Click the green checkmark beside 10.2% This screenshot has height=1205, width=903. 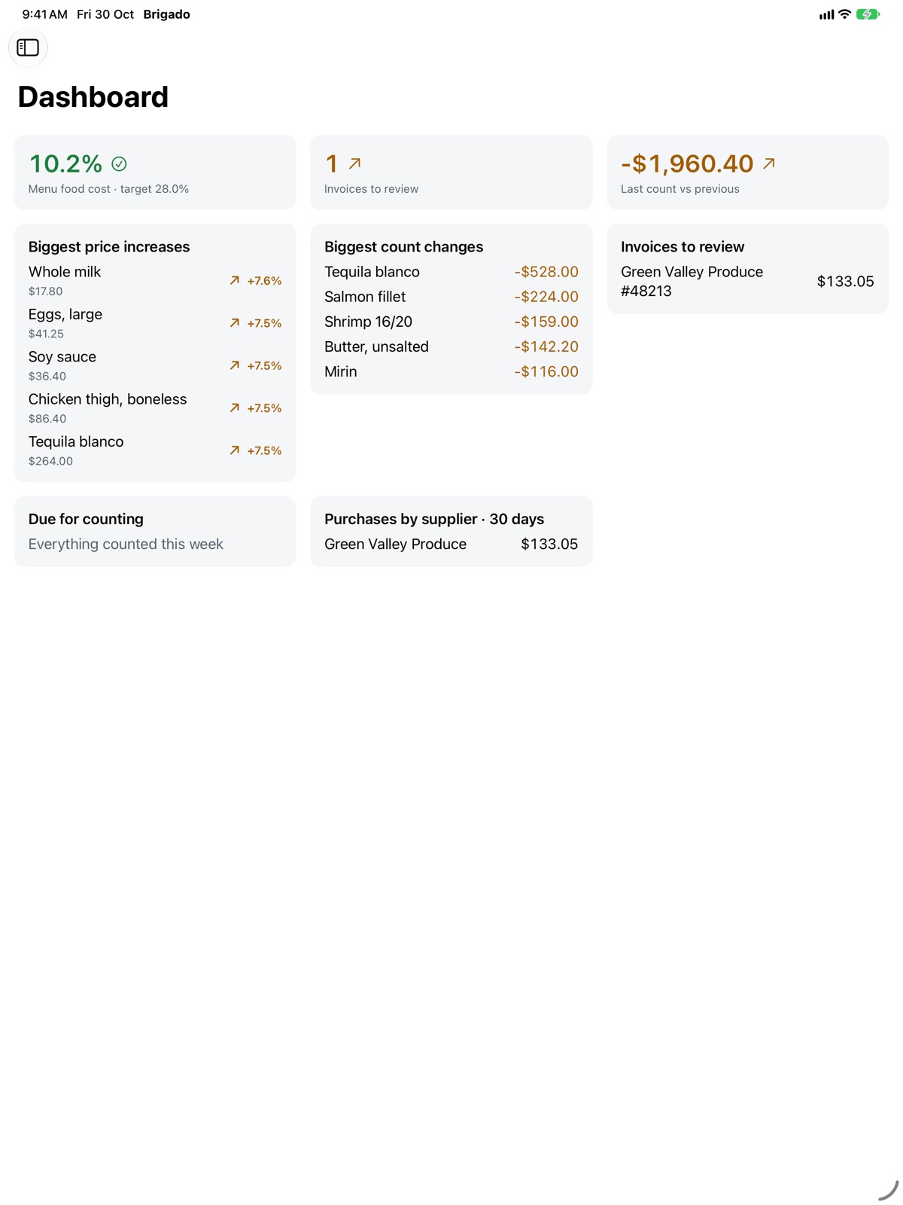coord(119,163)
